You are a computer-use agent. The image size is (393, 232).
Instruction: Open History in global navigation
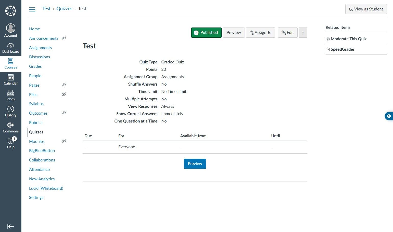[11, 112]
